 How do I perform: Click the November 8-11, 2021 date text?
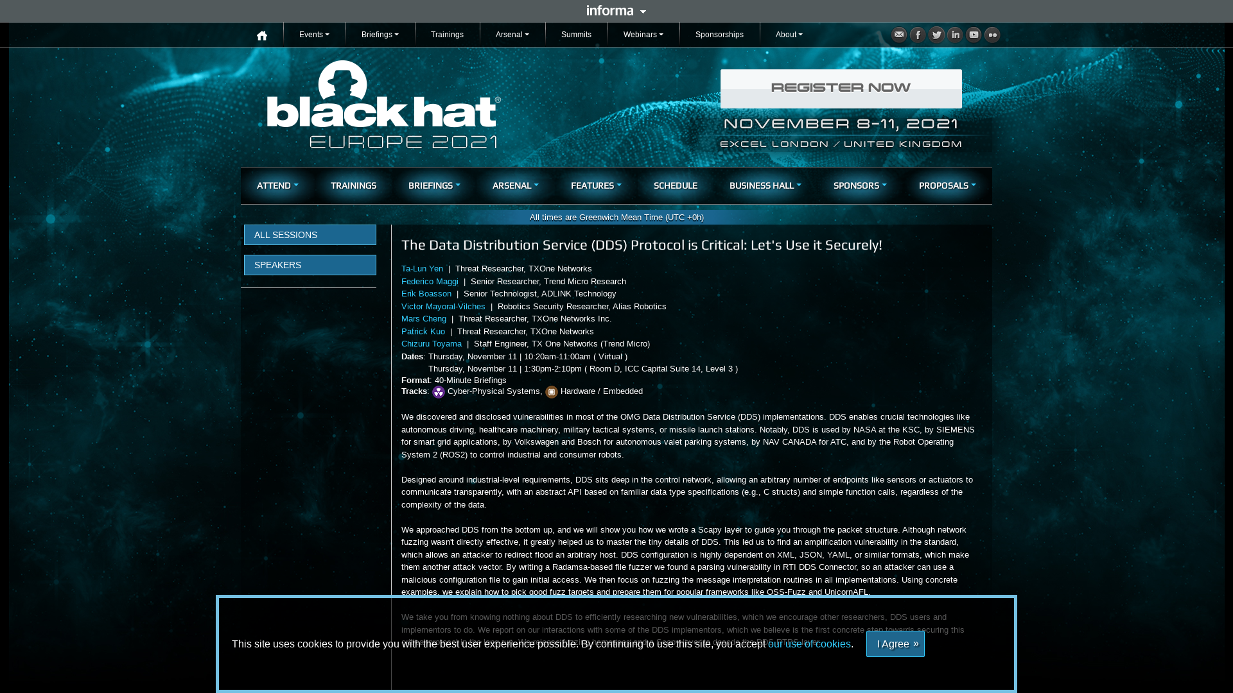pos(841,123)
